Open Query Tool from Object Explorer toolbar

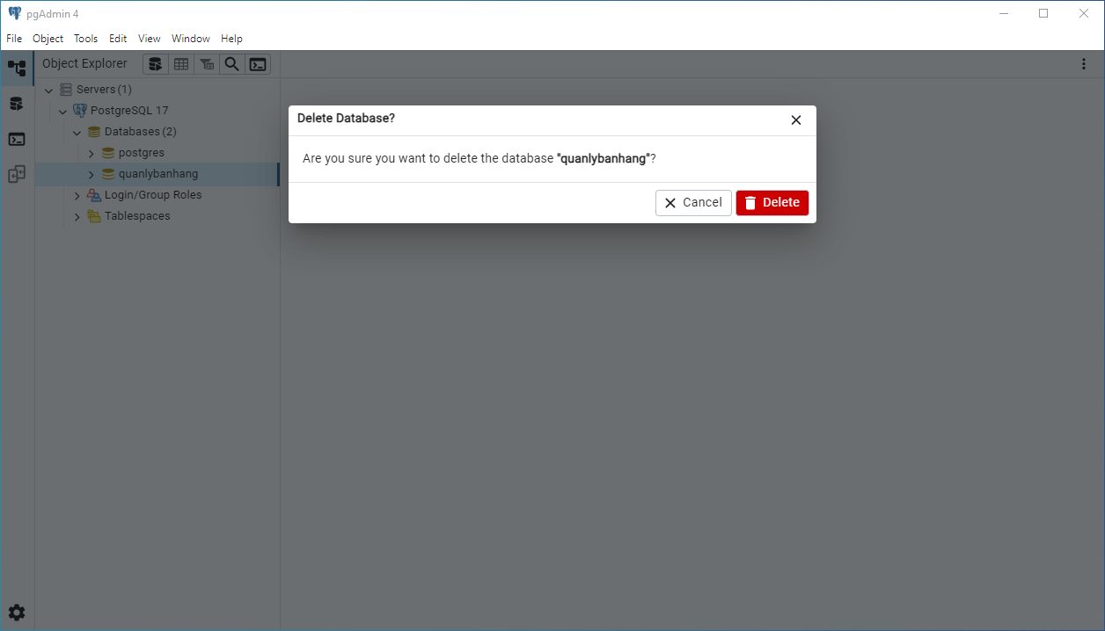155,64
